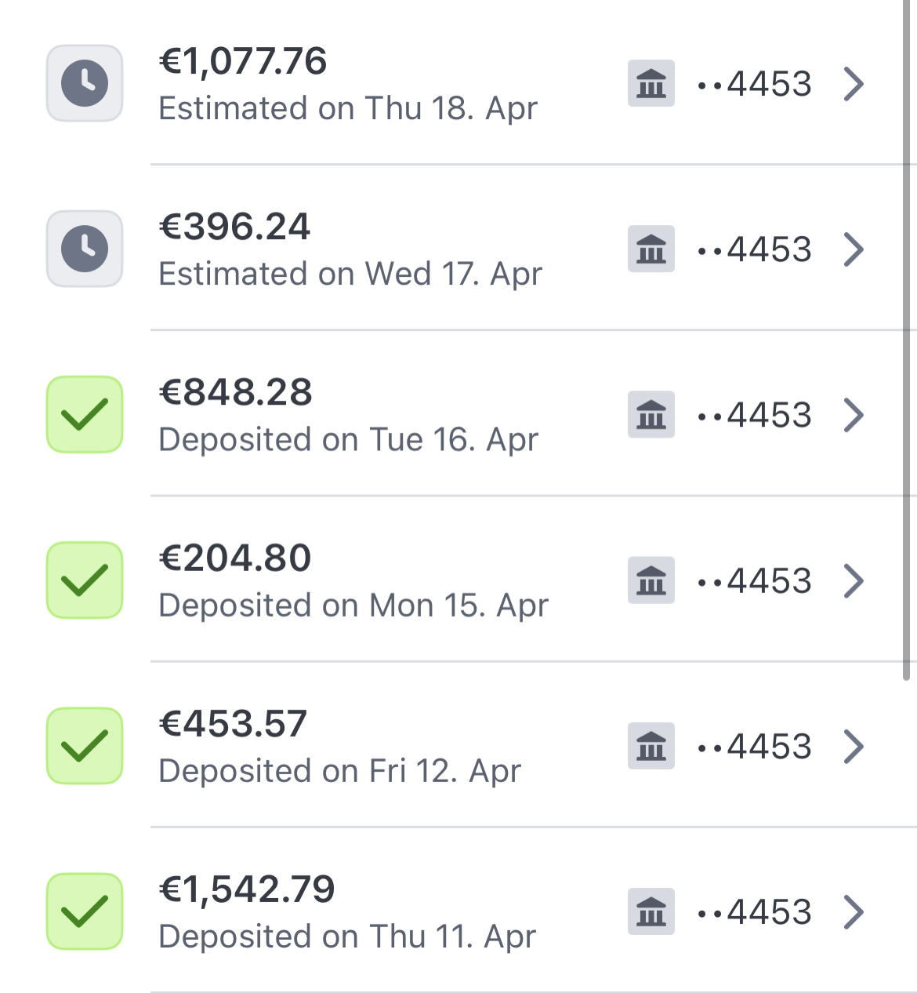Viewport: 917px width, 993px height.
Task: Click the bank icon beside the €848.28 payout
Action: pyautogui.click(x=651, y=414)
